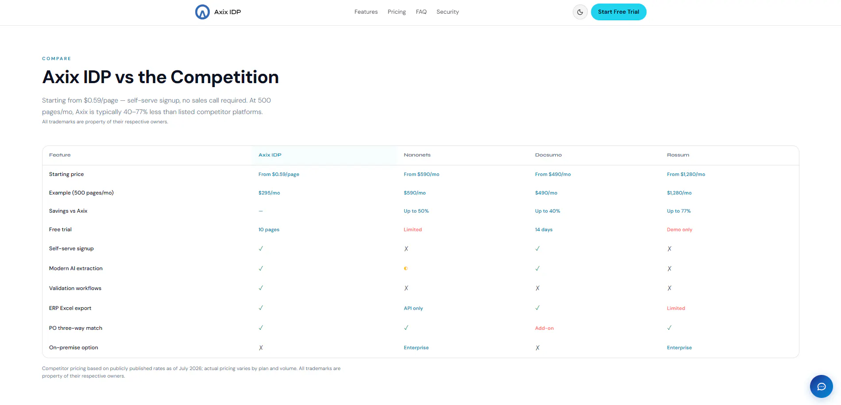
Task: Click the Axix check for PO three-way match
Action: tap(261, 328)
